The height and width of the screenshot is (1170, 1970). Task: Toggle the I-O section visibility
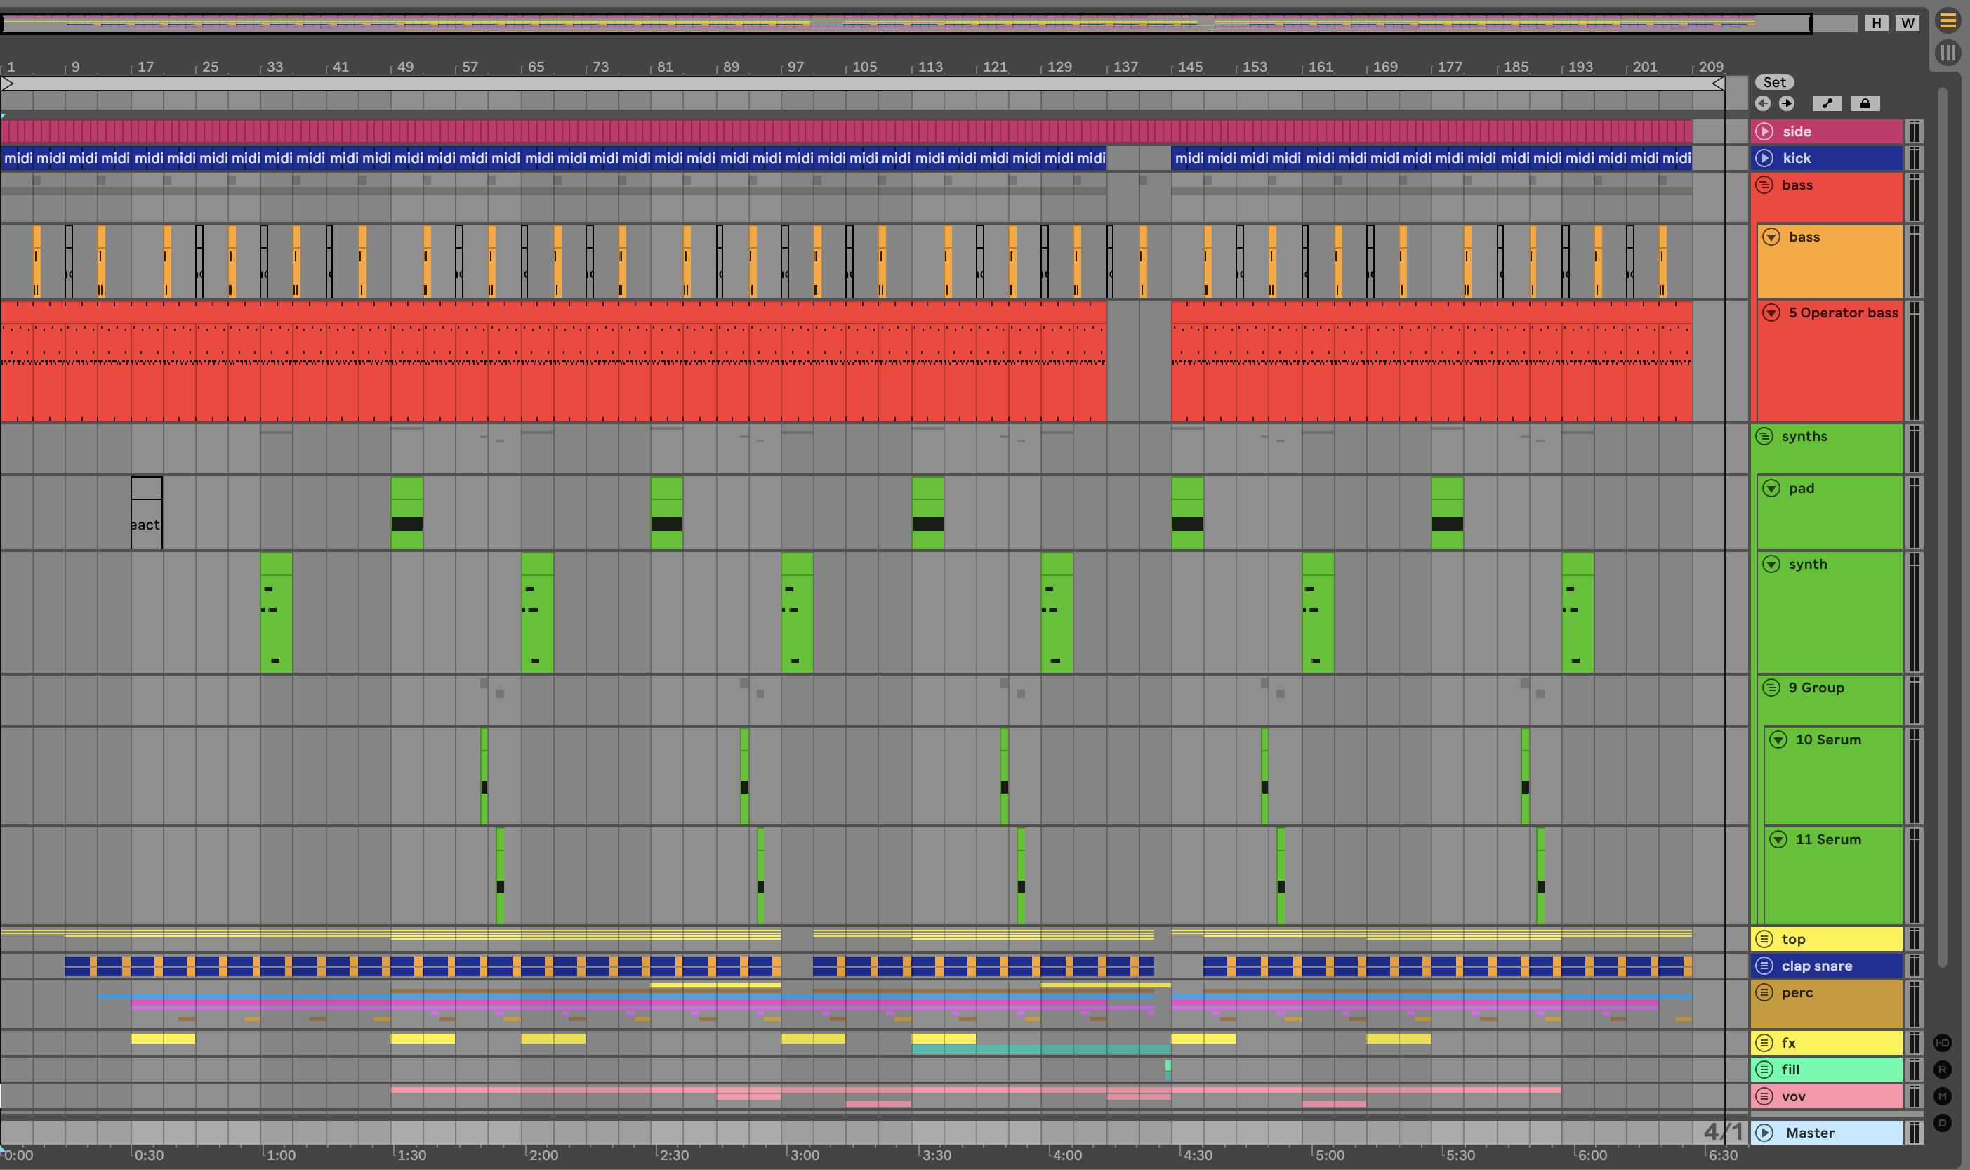pyautogui.click(x=1943, y=1043)
